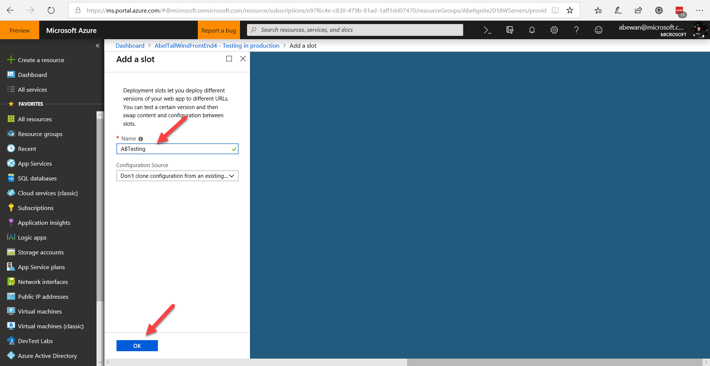Click the Microsoft Azure home title

(71, 30)
